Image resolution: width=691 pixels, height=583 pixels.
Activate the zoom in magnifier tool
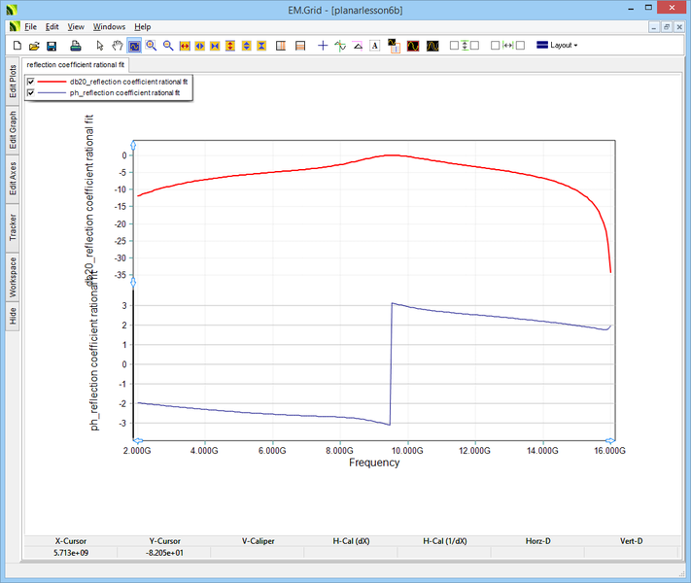click(x=152, y=46)
